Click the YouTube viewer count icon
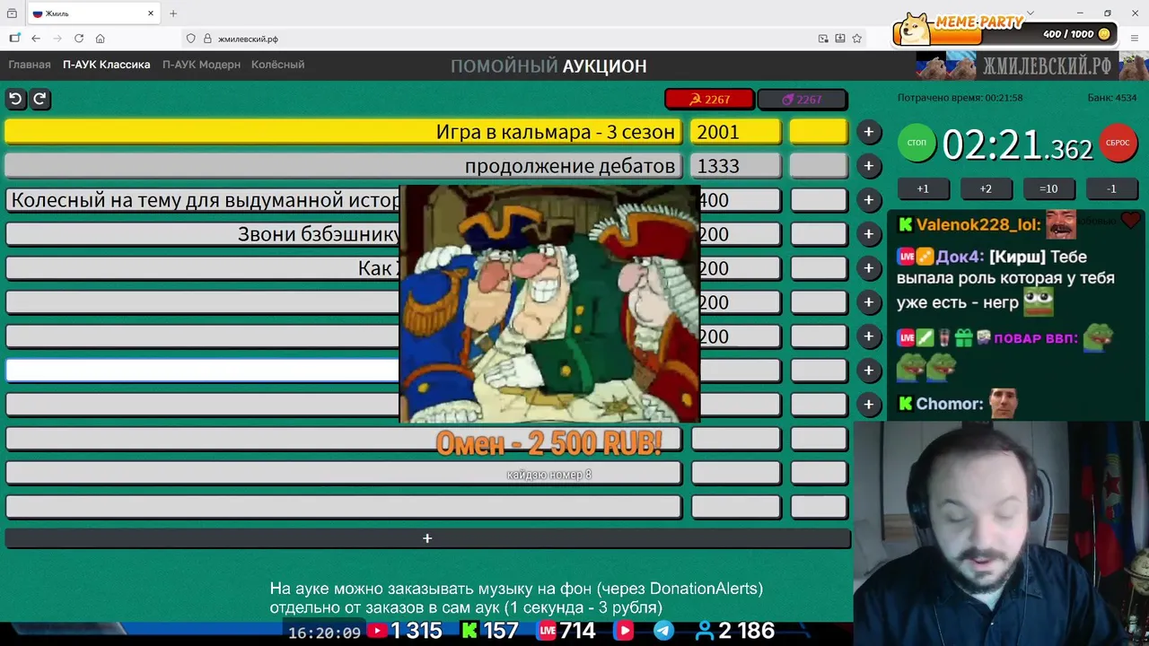Viewport: 1149px width, 646px height. [378, 631]
